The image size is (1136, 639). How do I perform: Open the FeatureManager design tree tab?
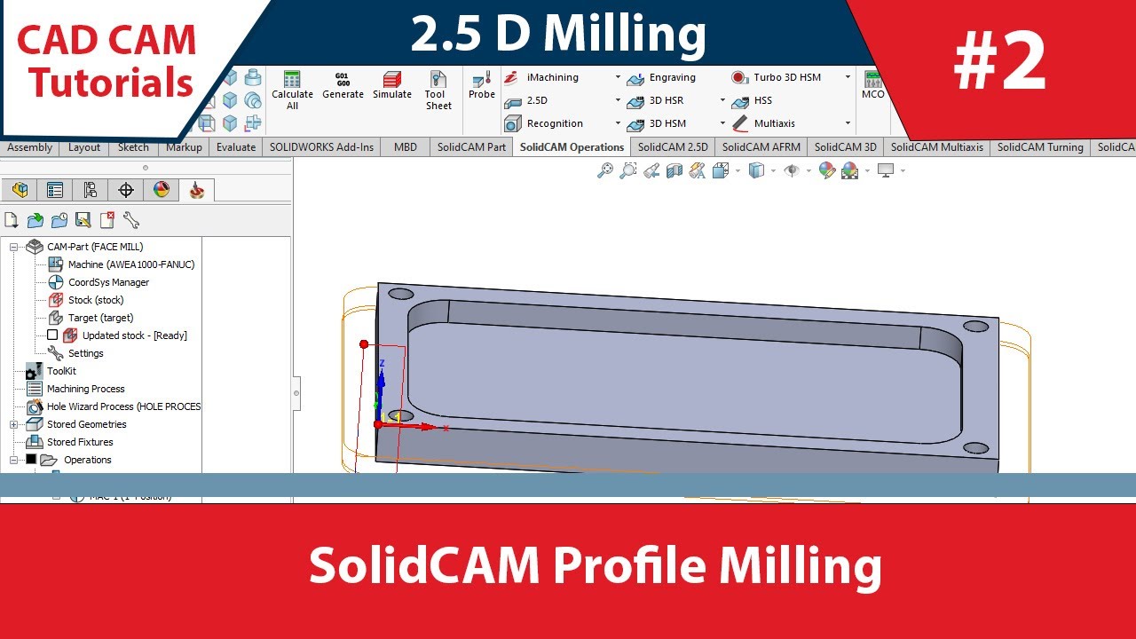click(x=20, y=190)
